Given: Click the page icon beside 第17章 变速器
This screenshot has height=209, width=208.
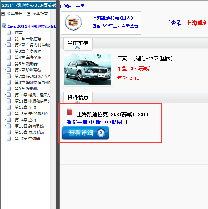Looking at the screenshot, I should pos(9,138).
